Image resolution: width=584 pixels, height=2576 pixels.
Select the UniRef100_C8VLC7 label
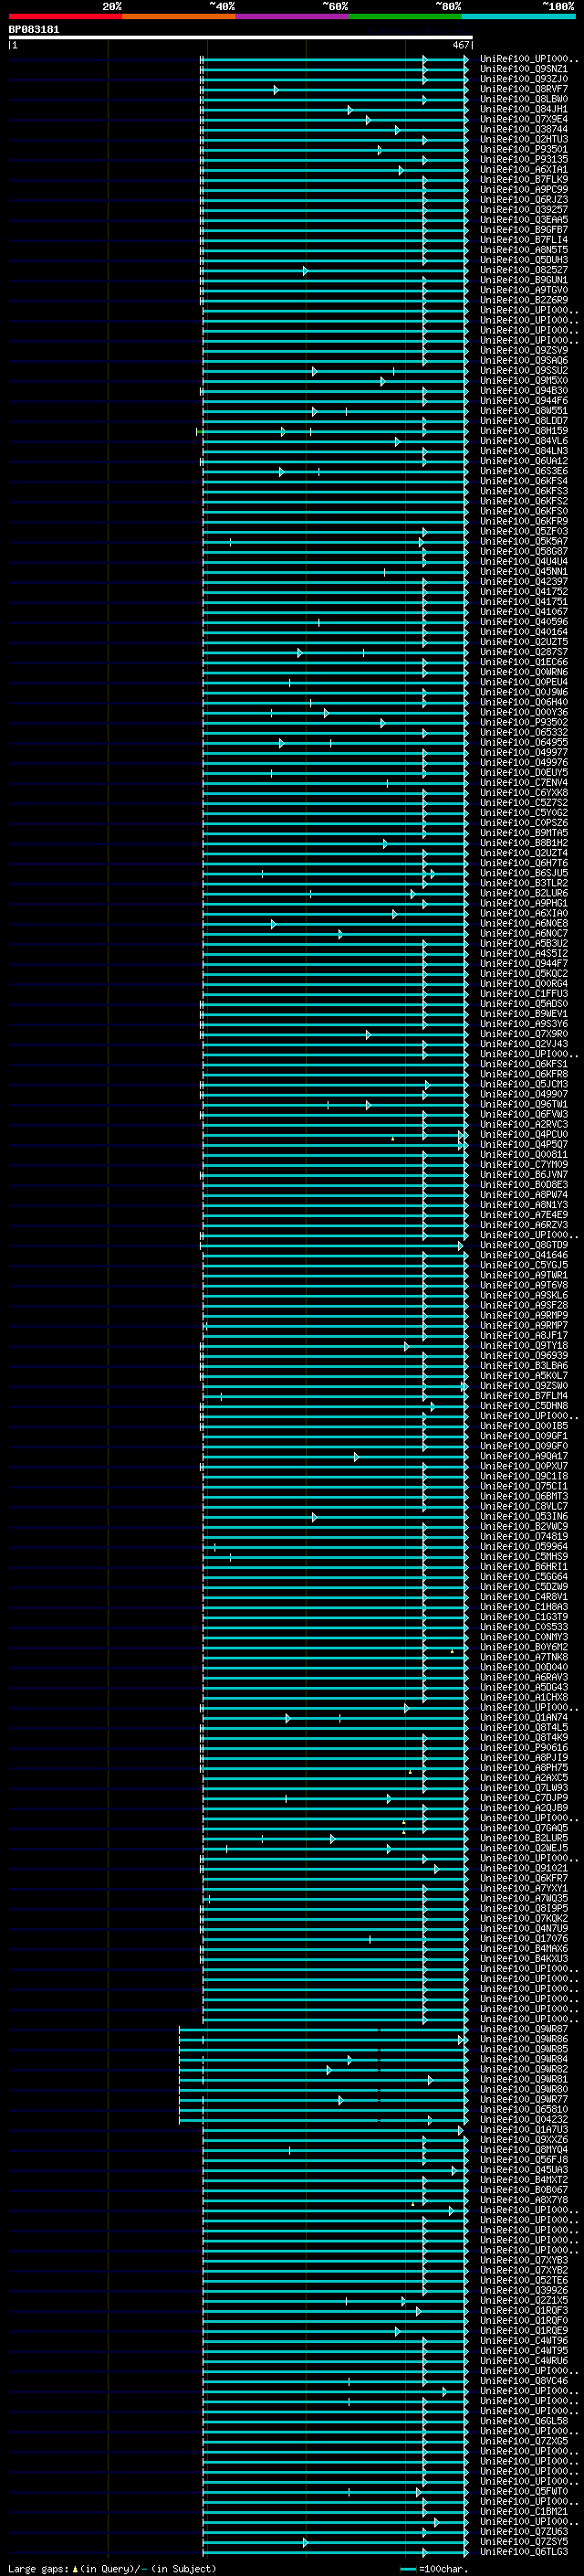(x=524, y=1506)
